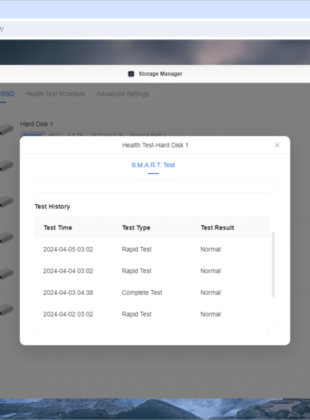310x420 pixels.
Task: Select the S.M.A.R.T. Test tab
Action: click(x=153, y=165)
